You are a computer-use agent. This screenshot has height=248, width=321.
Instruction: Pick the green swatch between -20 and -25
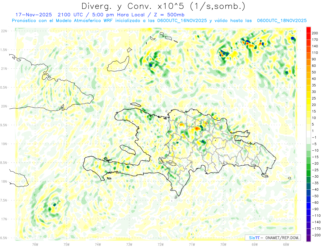[309, 166]
